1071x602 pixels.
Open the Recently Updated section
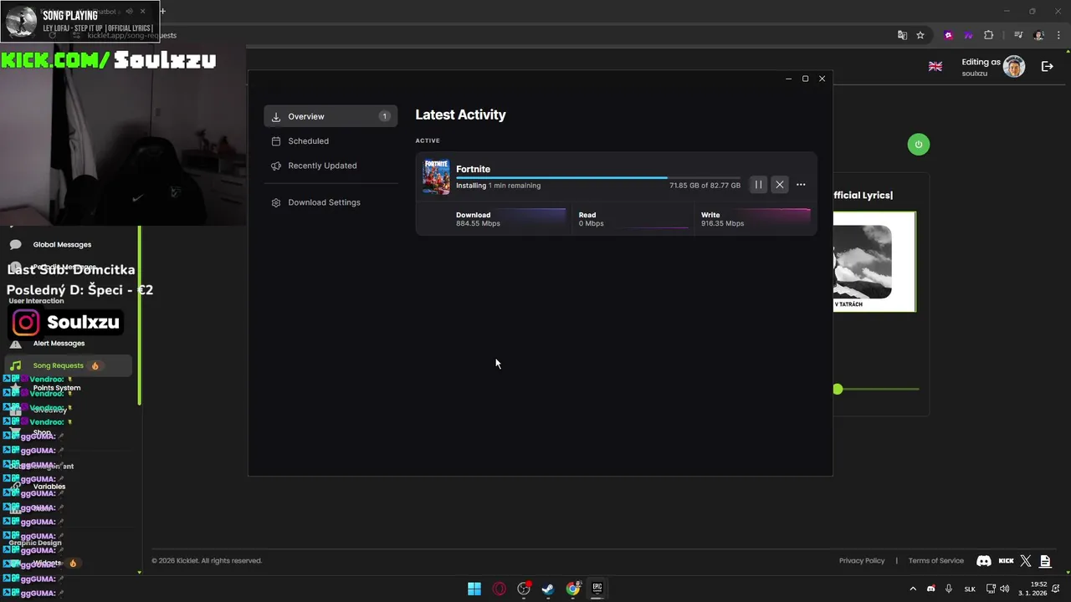(331, 166)
